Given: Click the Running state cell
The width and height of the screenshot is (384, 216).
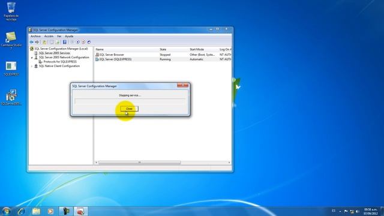Looking at the screenshot, I should tap(165, 59).
